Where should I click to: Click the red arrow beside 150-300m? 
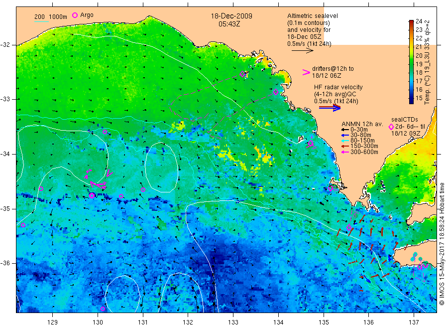pos(345,146)
